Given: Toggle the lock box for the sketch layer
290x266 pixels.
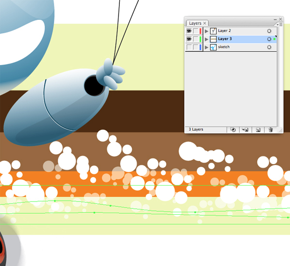Looking at the screenshot, I should click(196, 47).
